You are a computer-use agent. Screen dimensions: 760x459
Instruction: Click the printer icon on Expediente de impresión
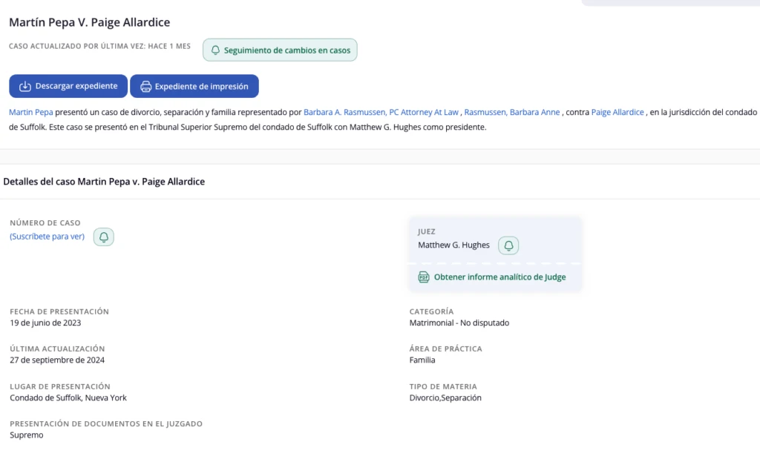tap(145, 86)
